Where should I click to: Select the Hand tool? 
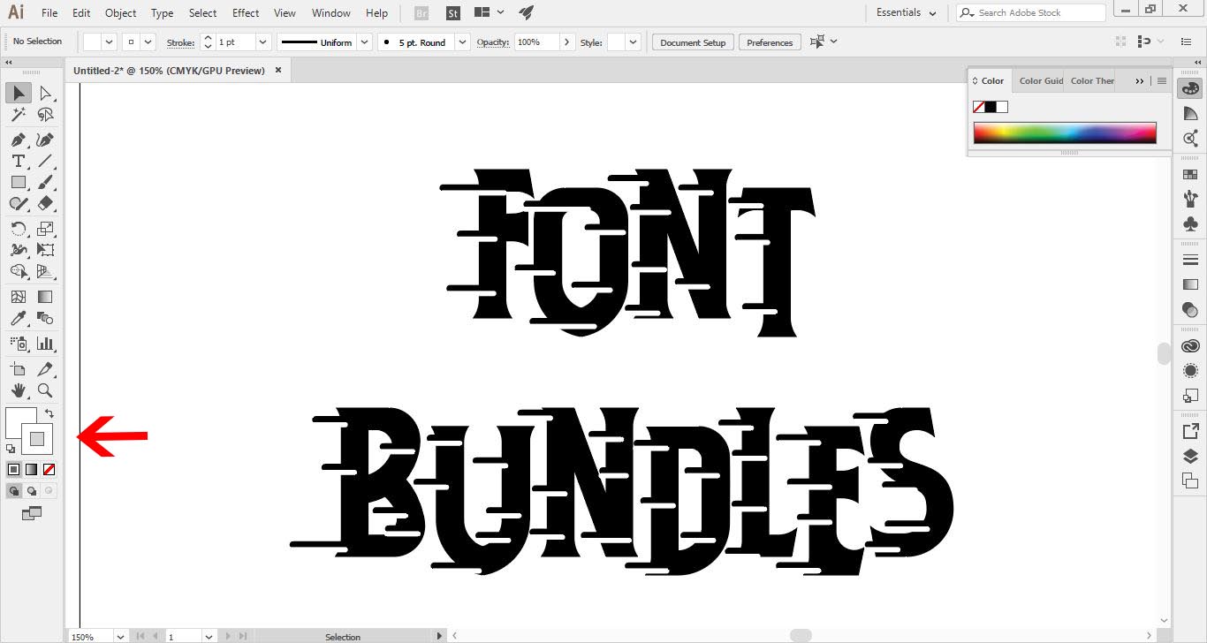(x=19, y=390)
